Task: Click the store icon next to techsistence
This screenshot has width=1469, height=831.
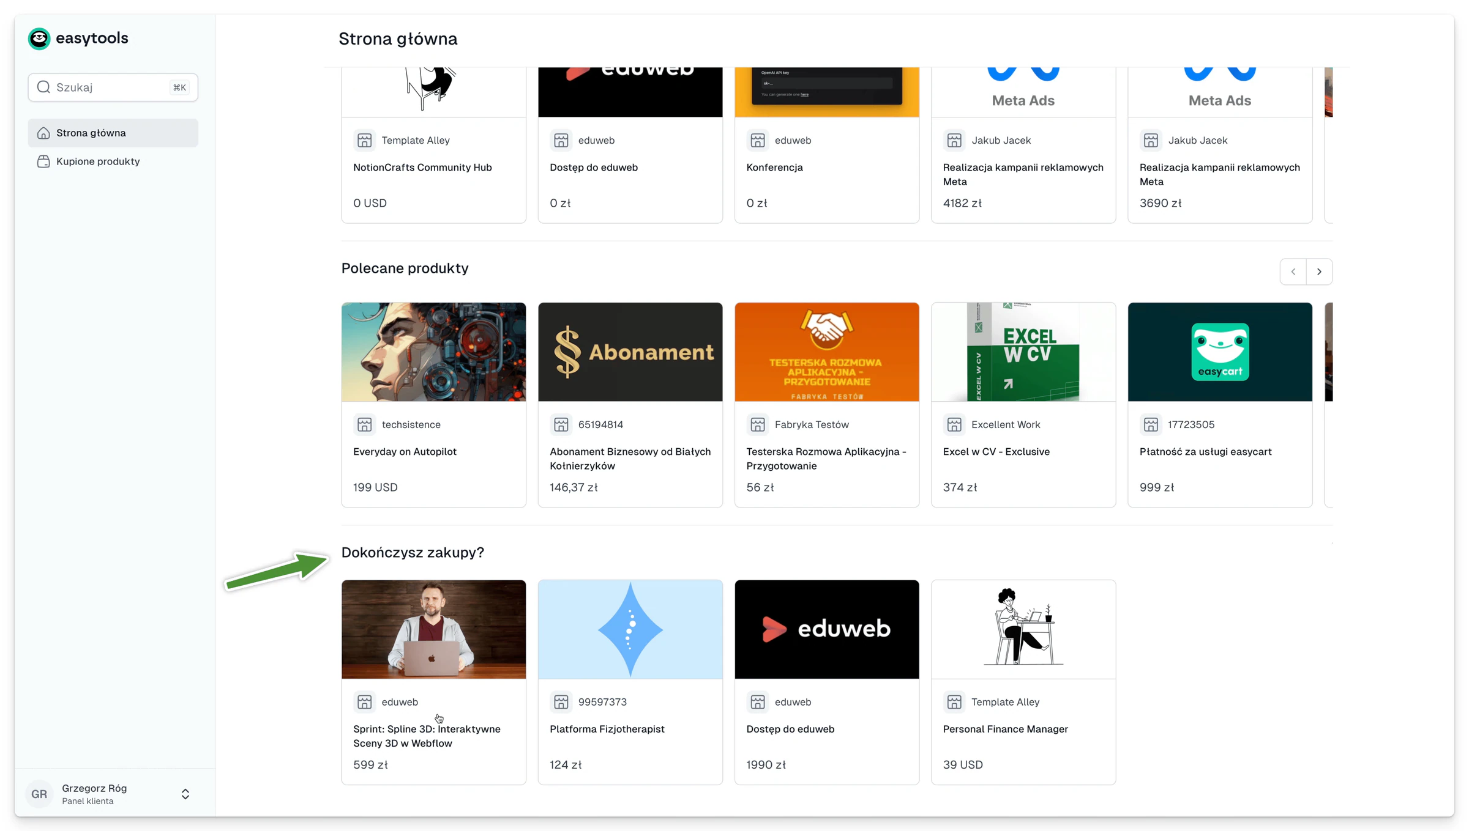Action: (365, 424)
